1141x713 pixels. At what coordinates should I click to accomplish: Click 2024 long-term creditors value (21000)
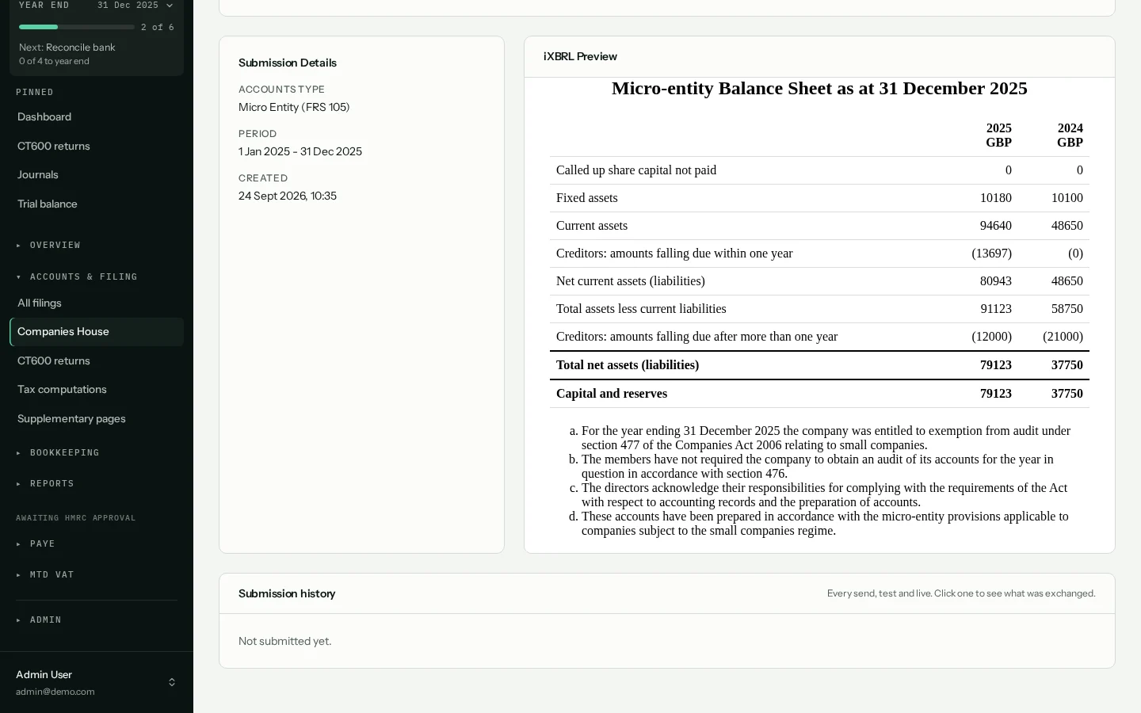click(x=1063, y=337)
